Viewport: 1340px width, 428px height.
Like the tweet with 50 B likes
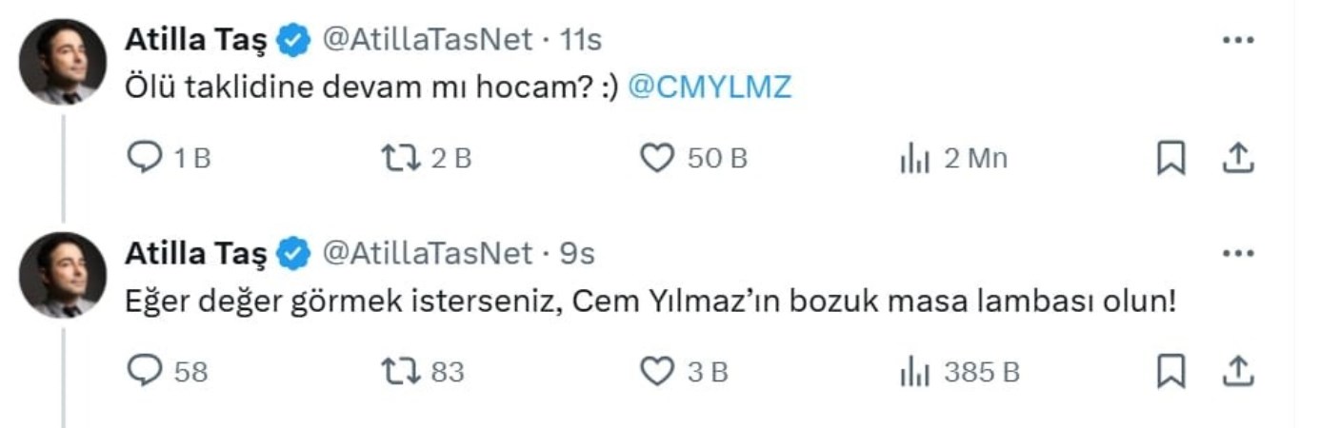pos(656,159)
